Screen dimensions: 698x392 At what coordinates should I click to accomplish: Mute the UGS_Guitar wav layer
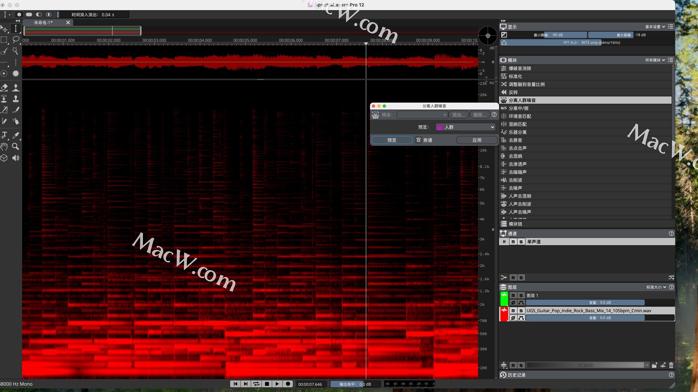513,311
